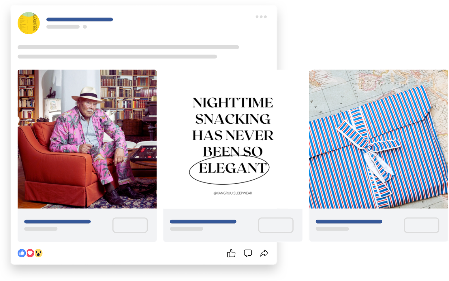Click headline link under quote card

click(x=203, y=222)
